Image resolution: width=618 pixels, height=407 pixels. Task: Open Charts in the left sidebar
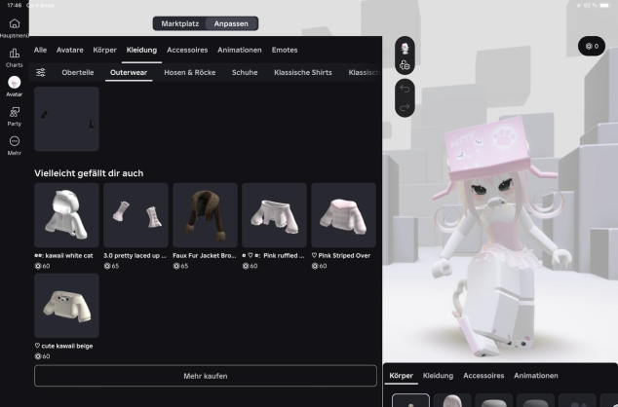pyautogui.click(x=14, y=55)
